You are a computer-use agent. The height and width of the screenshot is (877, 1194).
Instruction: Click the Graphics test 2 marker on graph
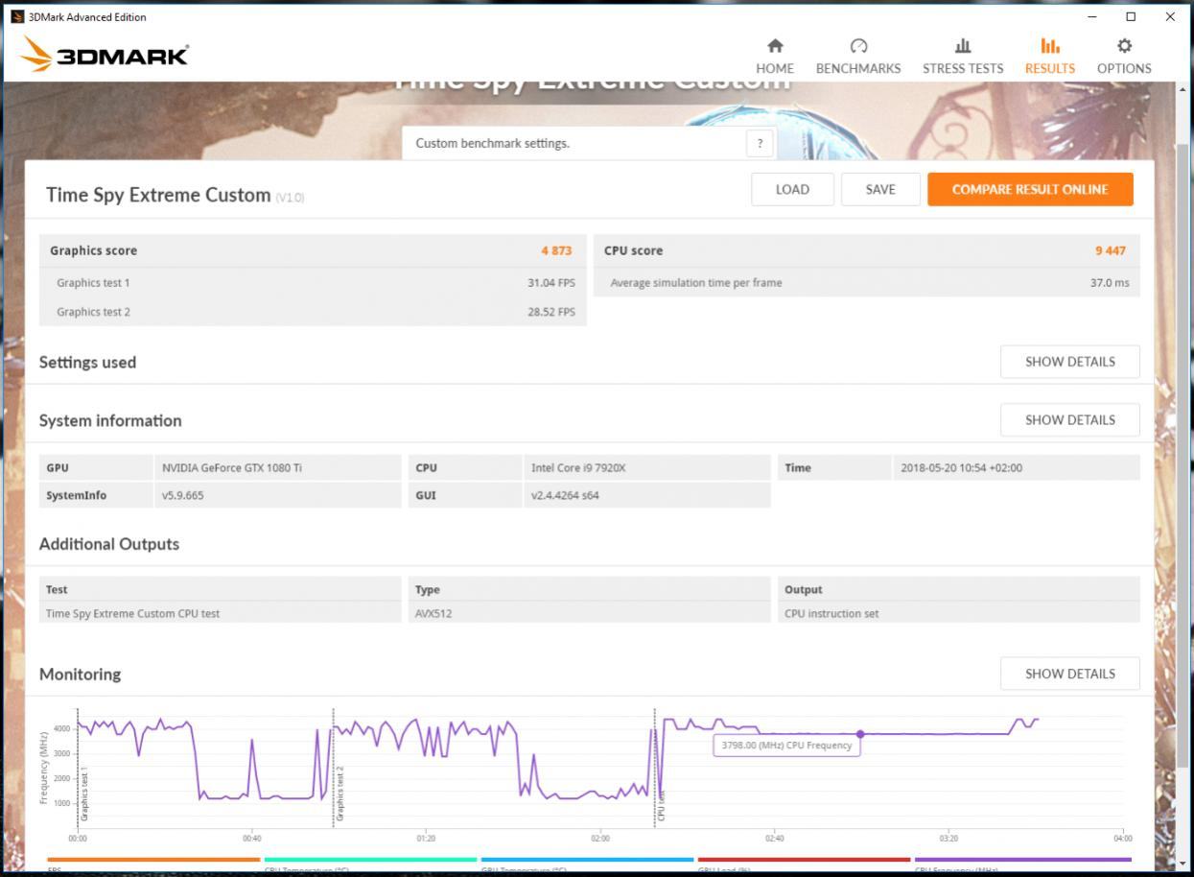click(x=339, y=793)
